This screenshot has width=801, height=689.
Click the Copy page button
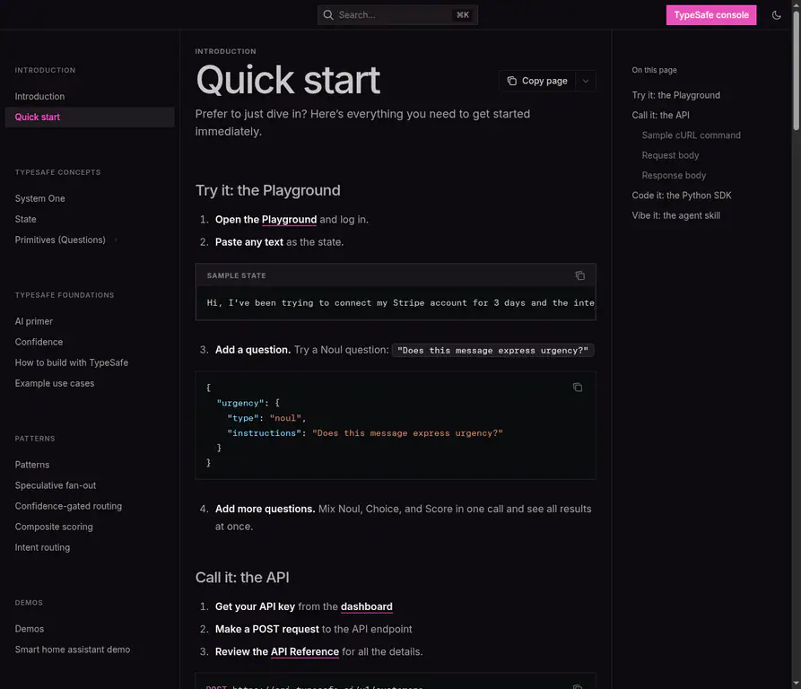537,81
